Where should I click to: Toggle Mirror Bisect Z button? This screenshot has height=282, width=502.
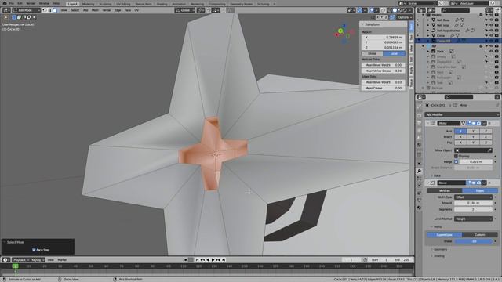[x=486, y=137]
